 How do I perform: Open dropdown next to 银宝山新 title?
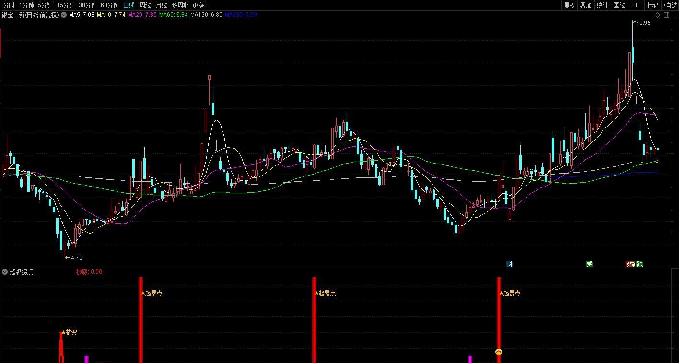[x=63, y=15]
